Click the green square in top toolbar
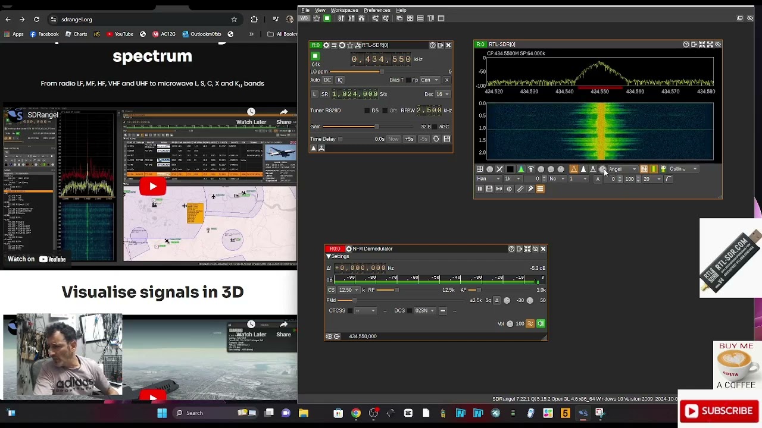762x428 pixels. [x=327, y=18]
